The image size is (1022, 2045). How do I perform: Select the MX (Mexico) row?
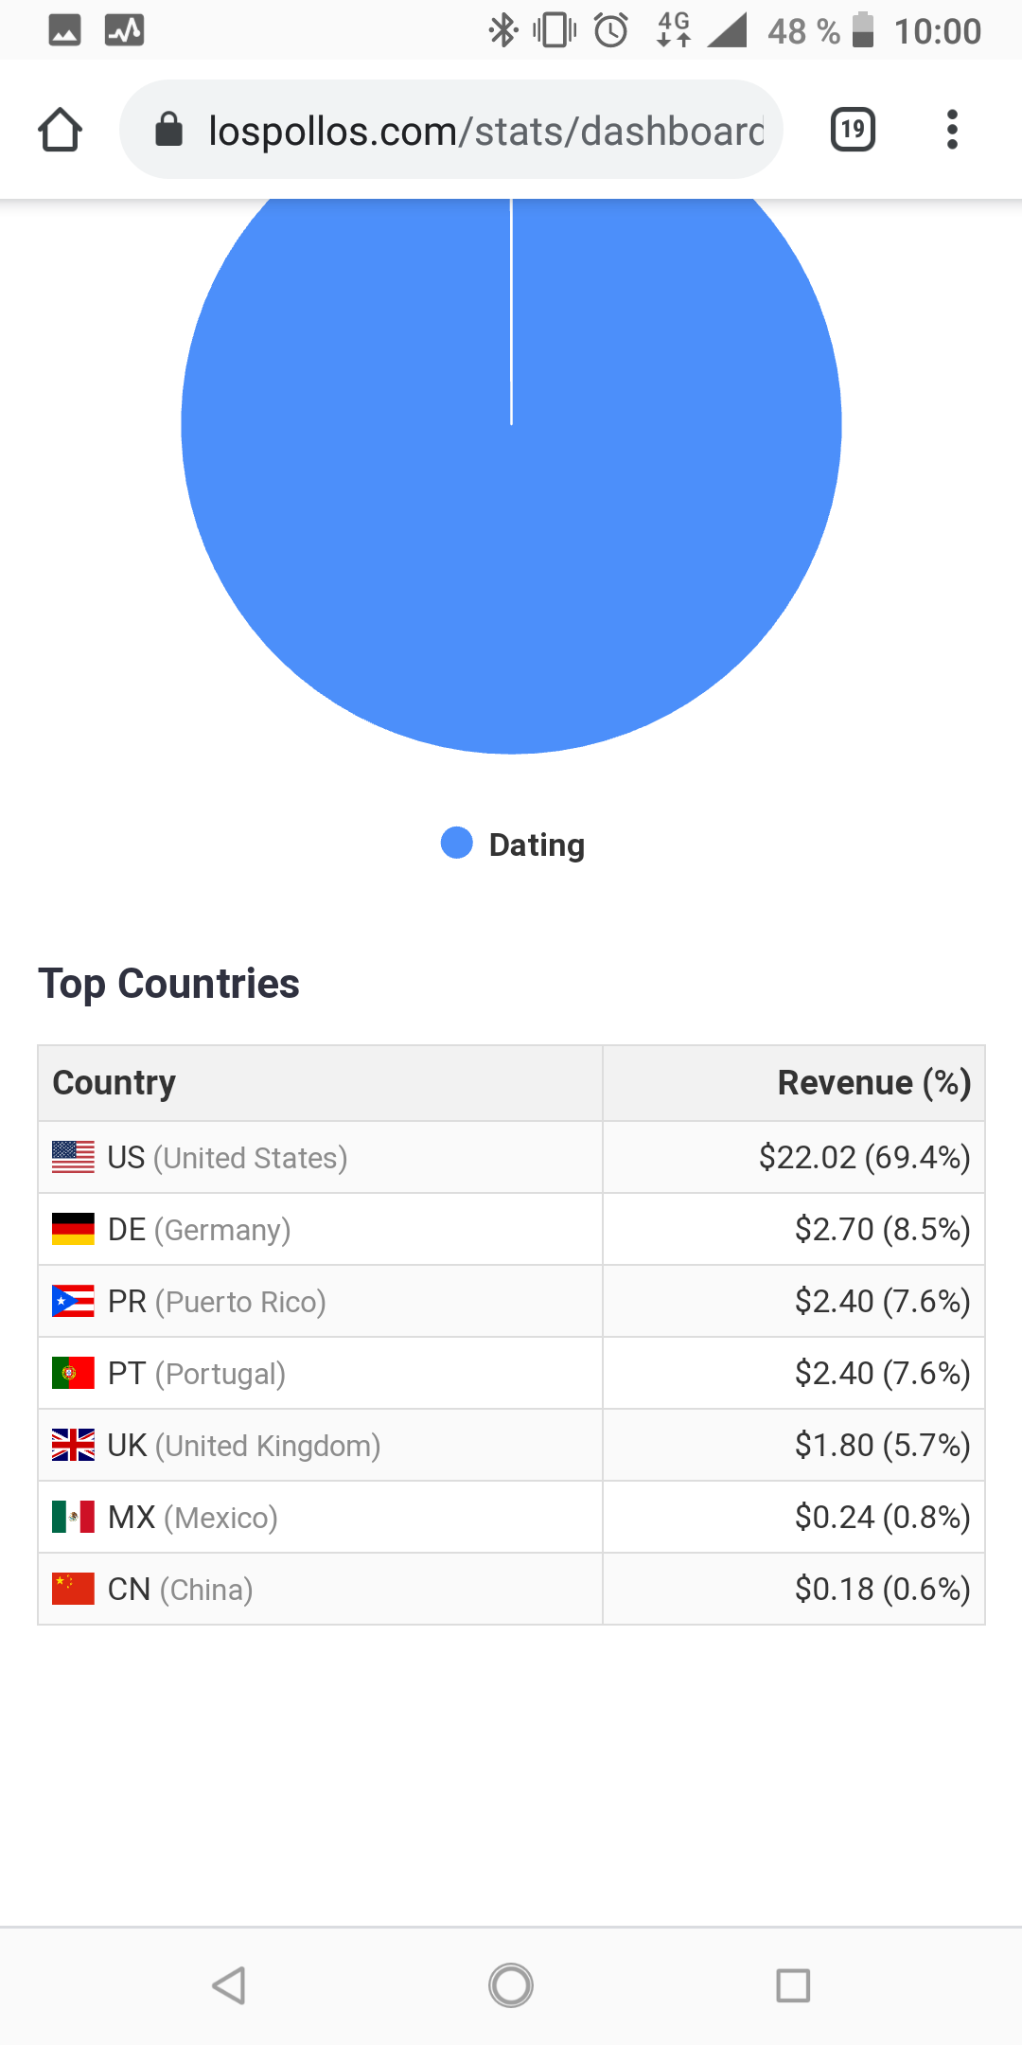click(511, 1517)
